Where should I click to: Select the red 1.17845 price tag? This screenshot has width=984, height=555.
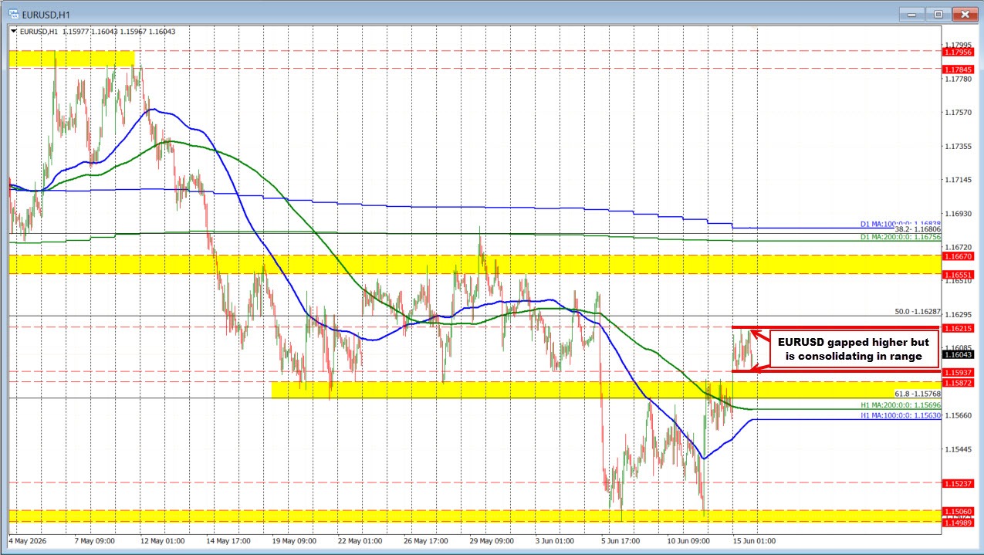pos(958,68)
